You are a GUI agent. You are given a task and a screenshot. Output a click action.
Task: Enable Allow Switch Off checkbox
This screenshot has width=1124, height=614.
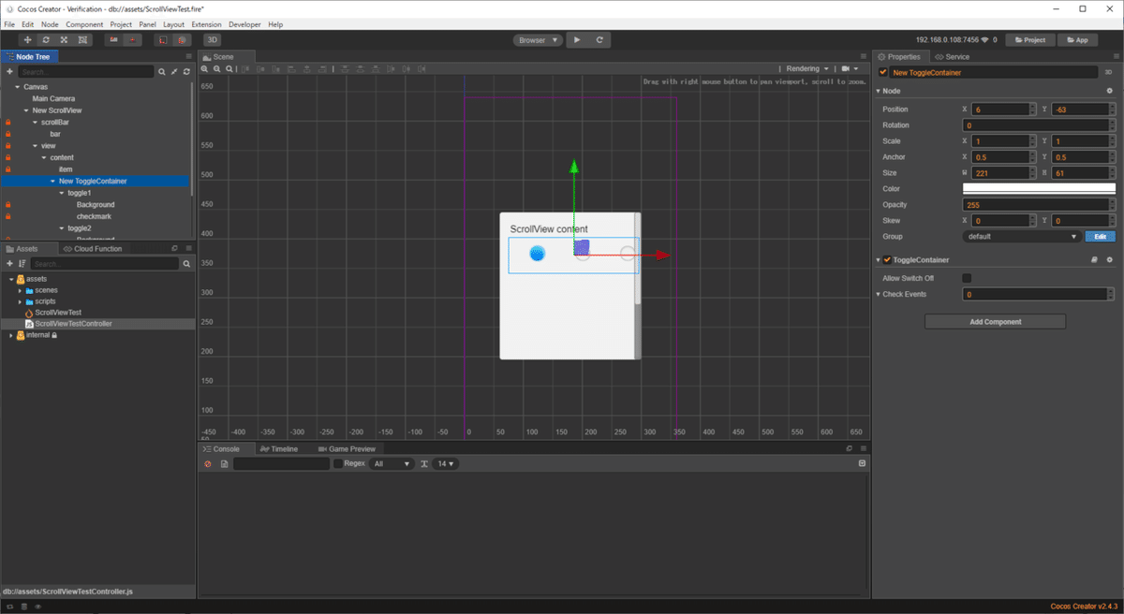coord(967,278)
